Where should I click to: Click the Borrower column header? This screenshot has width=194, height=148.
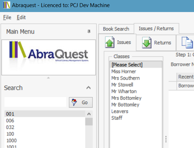(185, 86)
